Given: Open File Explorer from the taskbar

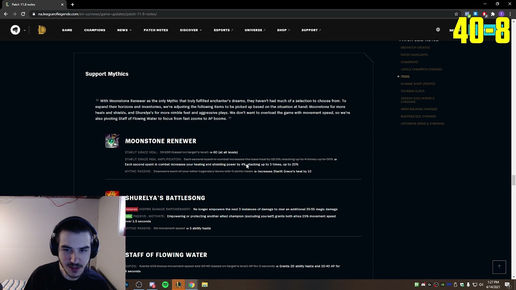Looking at the screenshot, I should 205,285.
